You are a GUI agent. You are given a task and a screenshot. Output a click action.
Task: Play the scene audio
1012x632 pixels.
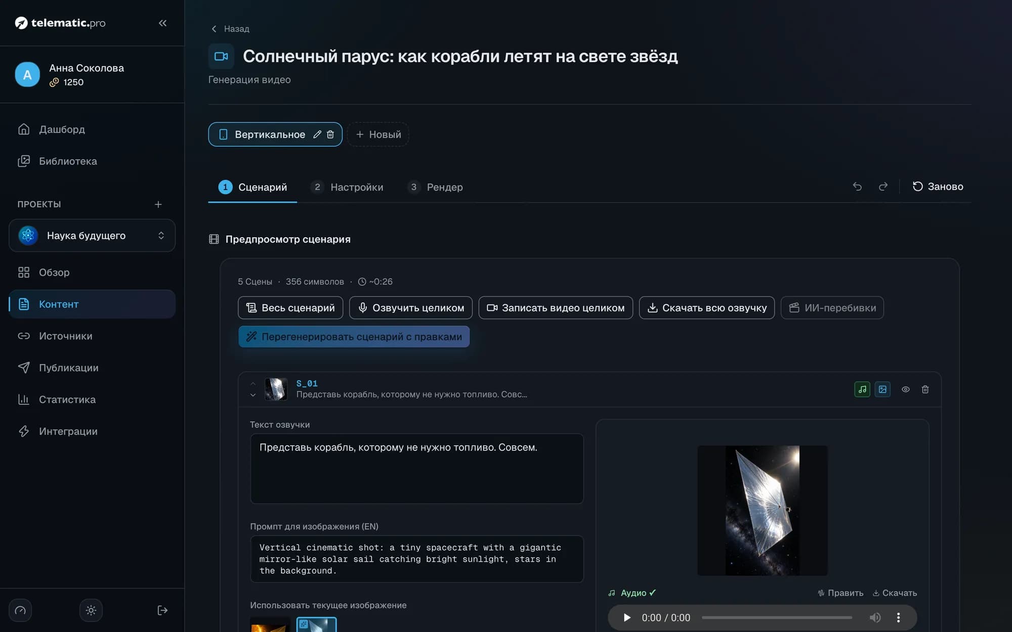pos(627,618)
